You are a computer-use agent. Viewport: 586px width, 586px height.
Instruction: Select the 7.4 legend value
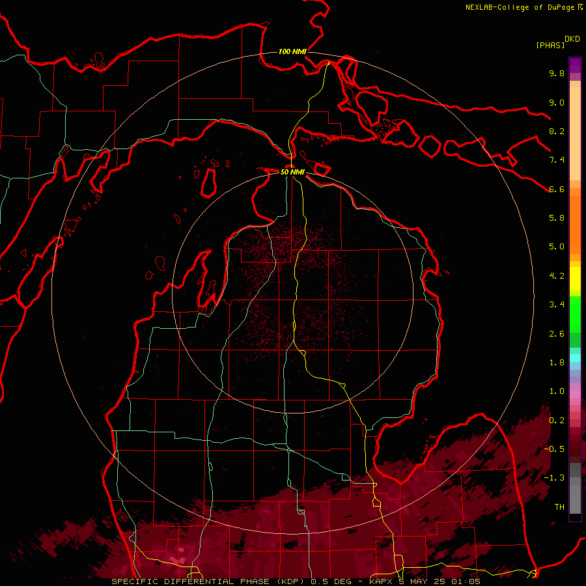[557, 160]
